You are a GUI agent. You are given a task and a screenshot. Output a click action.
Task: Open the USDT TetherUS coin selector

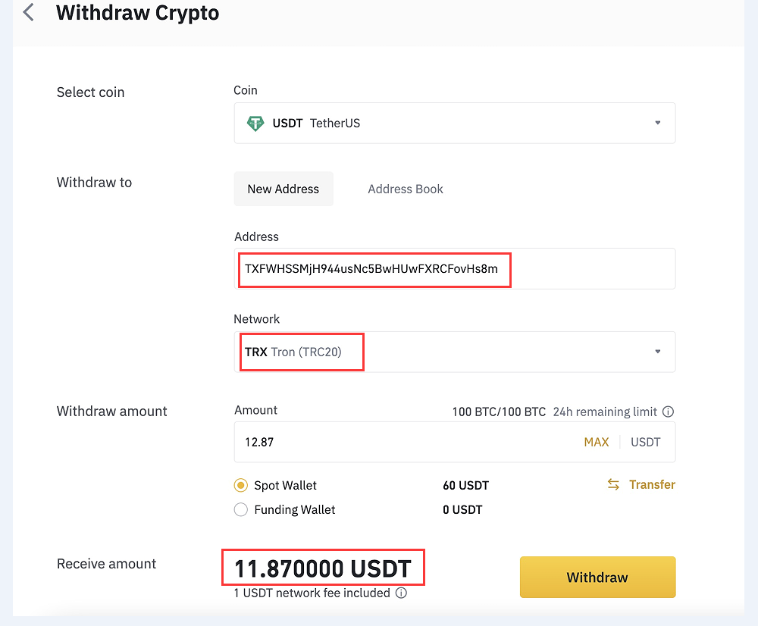pyautogui.click(x=453, y=123)
